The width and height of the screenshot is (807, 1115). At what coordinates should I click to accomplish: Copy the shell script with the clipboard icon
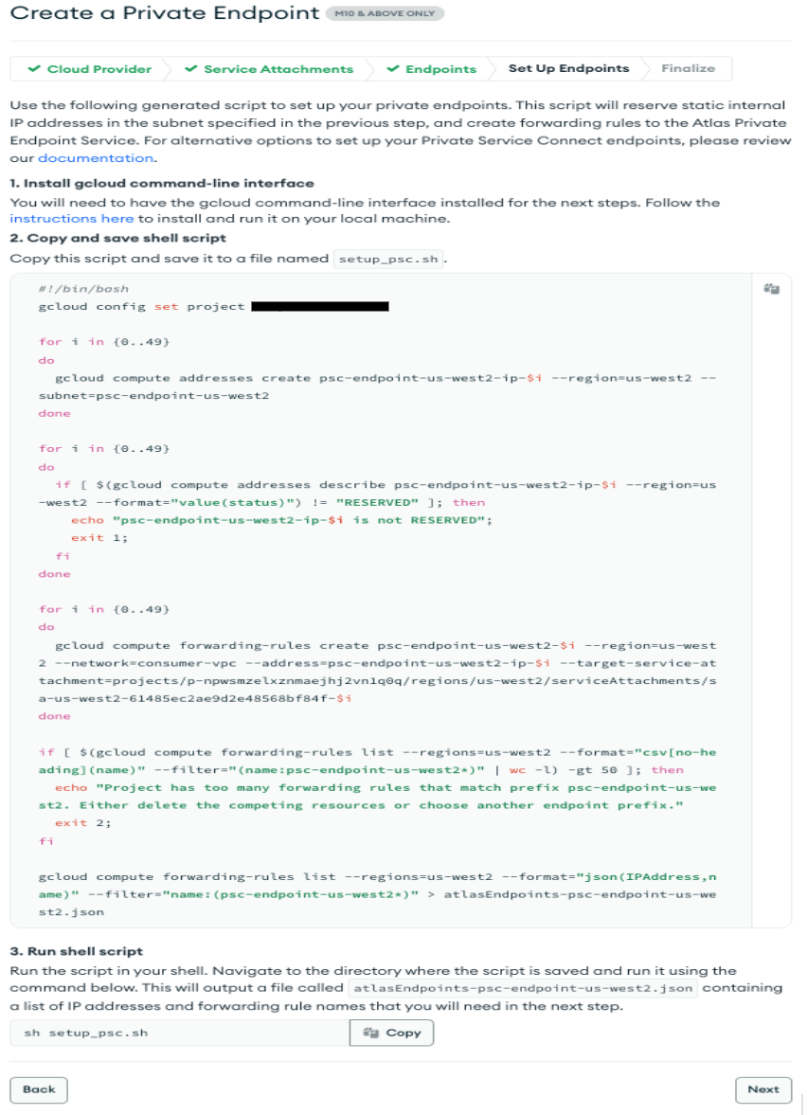(x=771, y=289)
